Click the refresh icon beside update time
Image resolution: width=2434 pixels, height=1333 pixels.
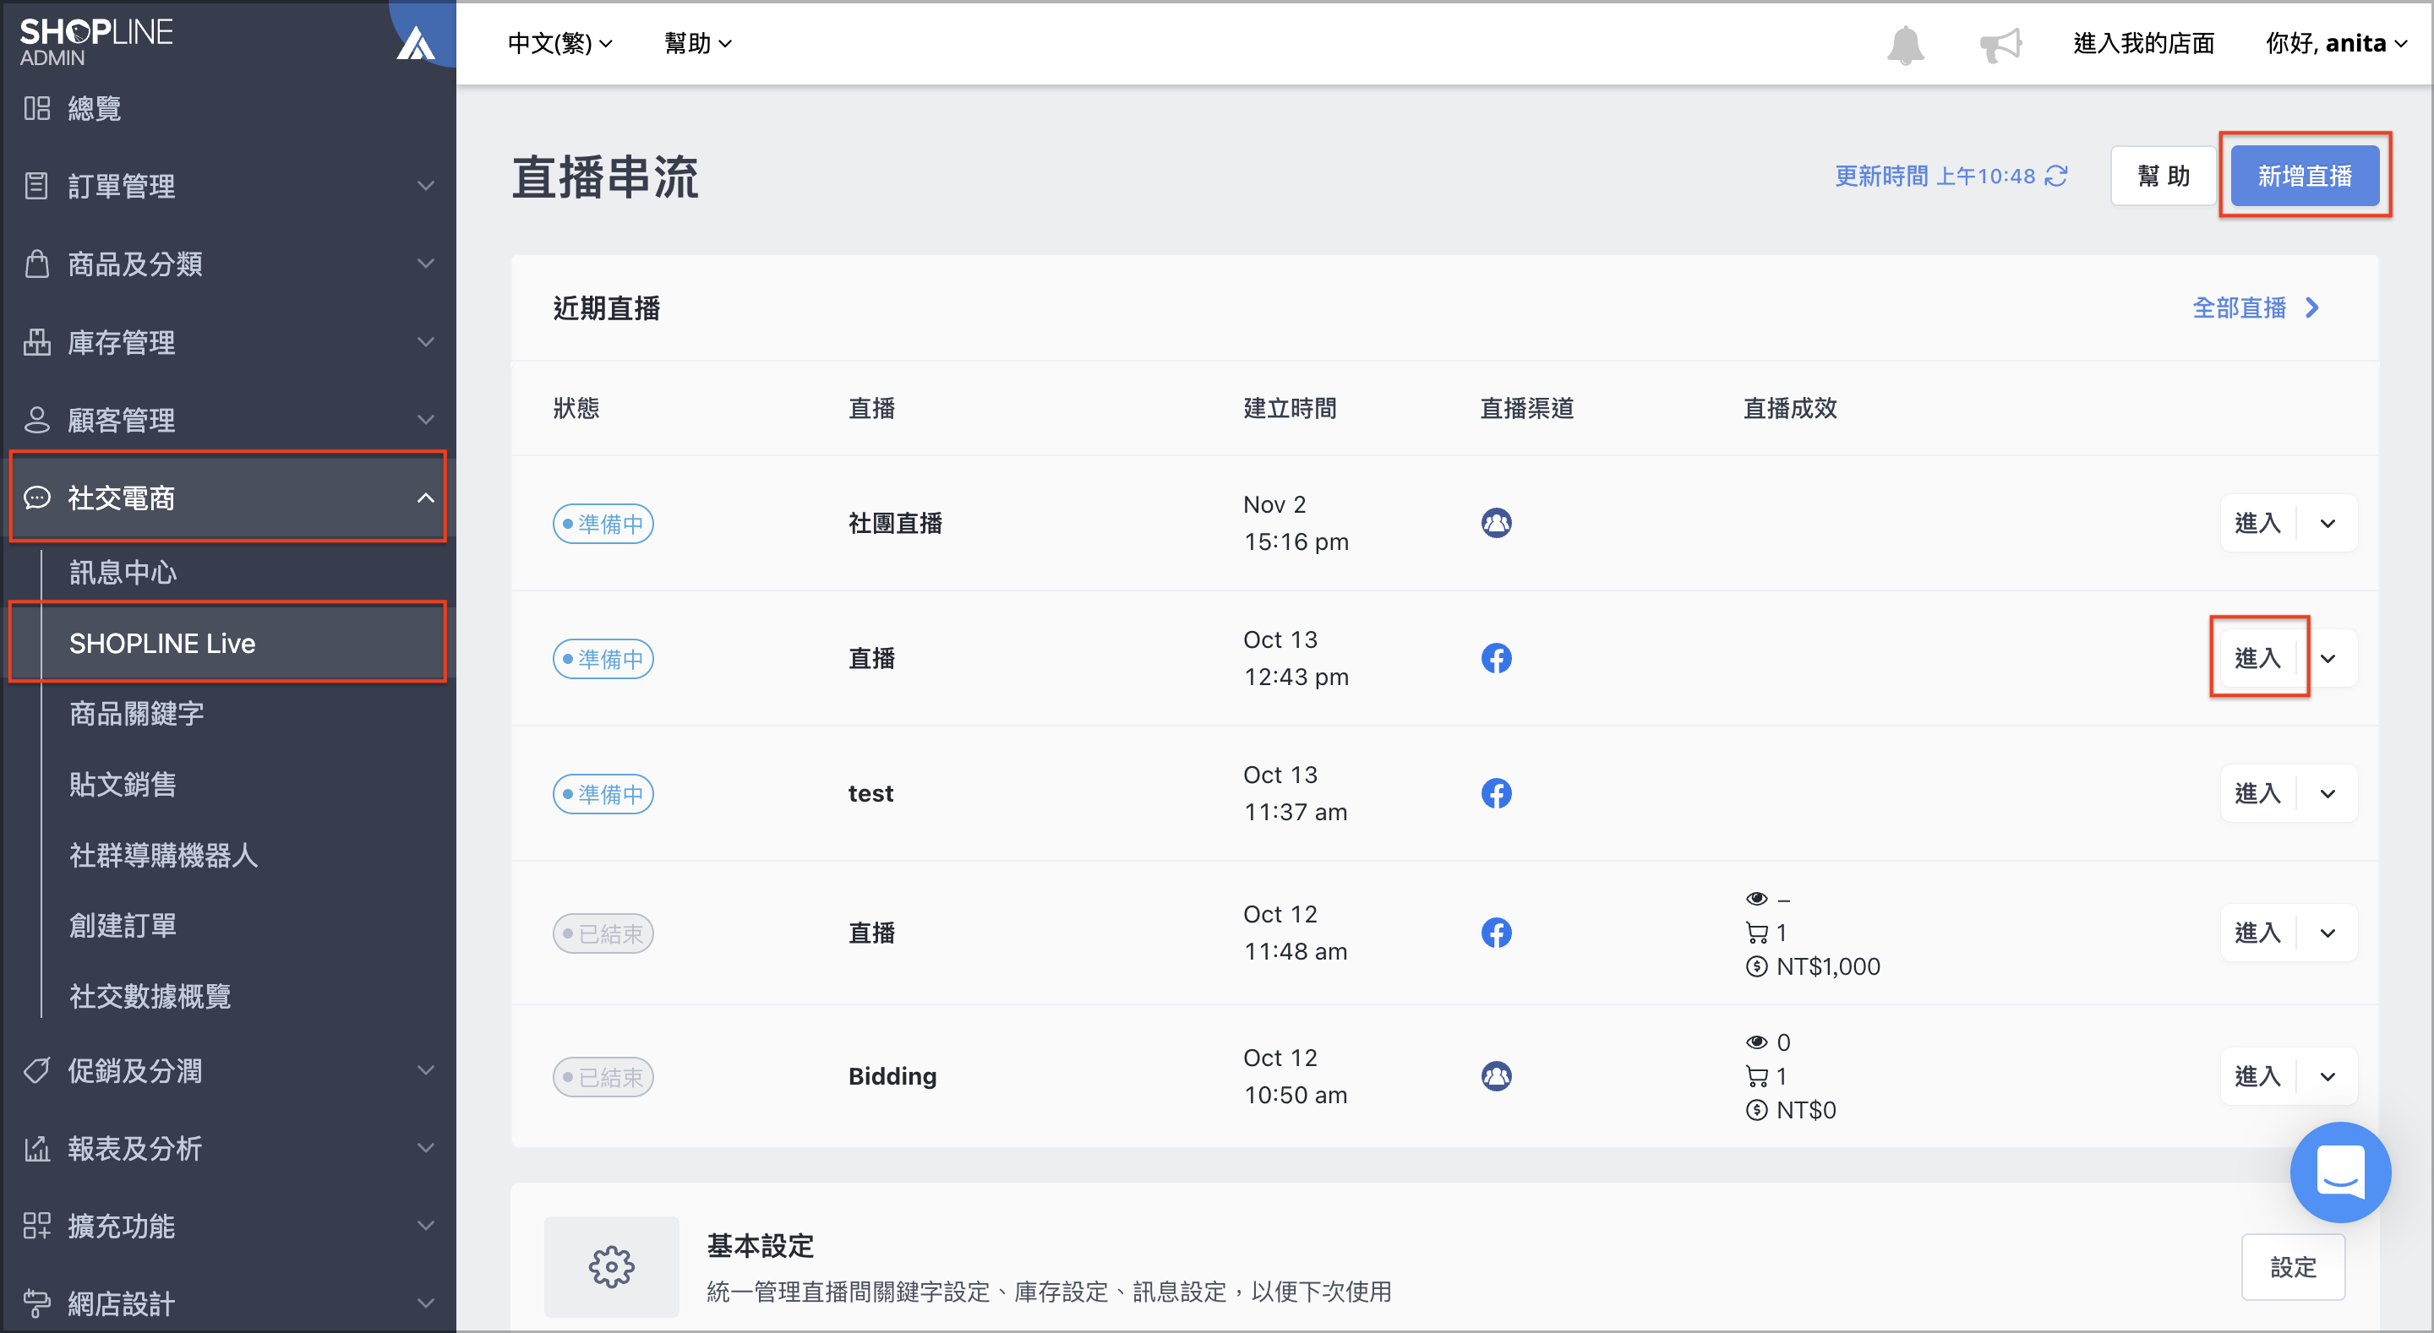(x=2056, y=176)
